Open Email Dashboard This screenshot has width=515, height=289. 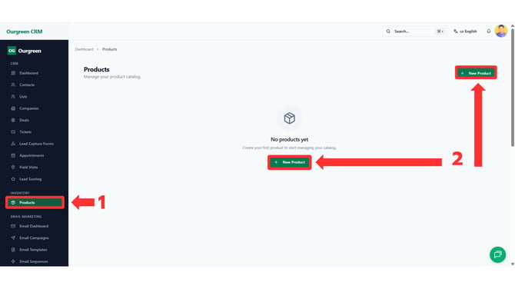click(35, 226)
